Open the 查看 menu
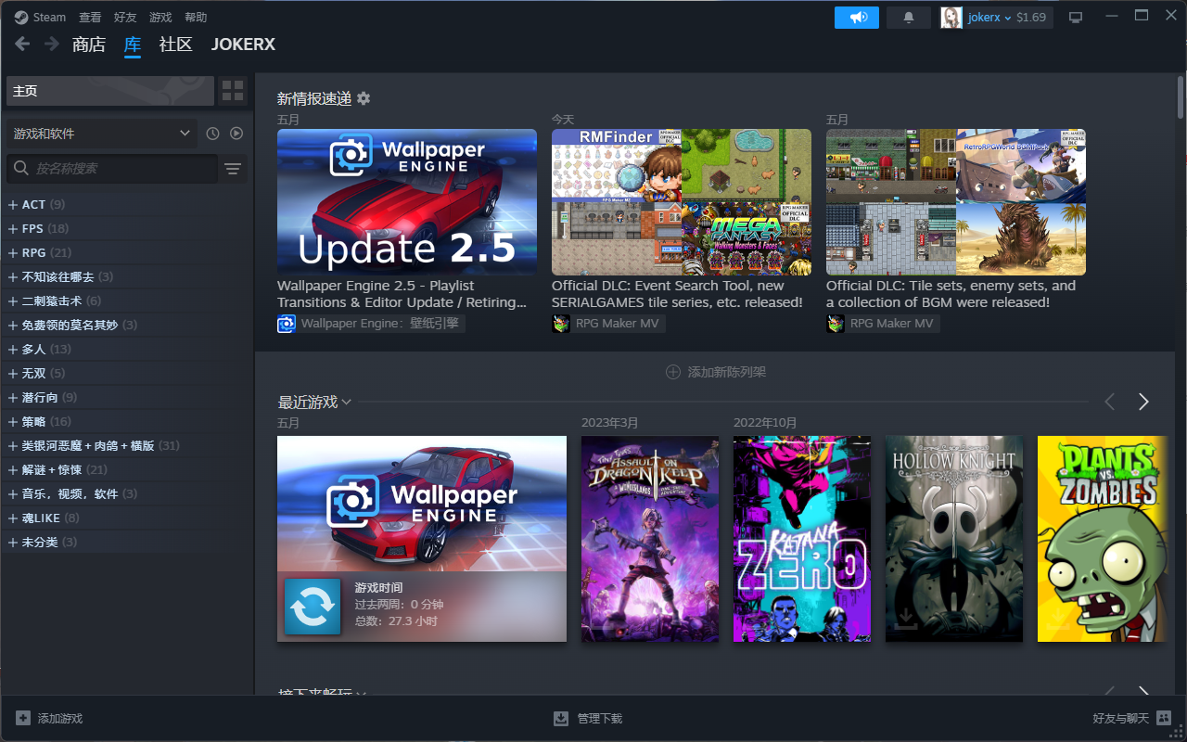This screenshot has width=1187, height=742. tap(90, 17)
